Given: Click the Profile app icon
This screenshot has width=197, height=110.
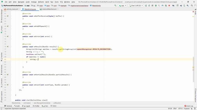Looking at the screenshot, I should [163, 5].
